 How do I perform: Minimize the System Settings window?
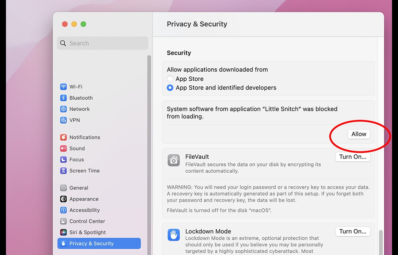[x=74, y=24]
